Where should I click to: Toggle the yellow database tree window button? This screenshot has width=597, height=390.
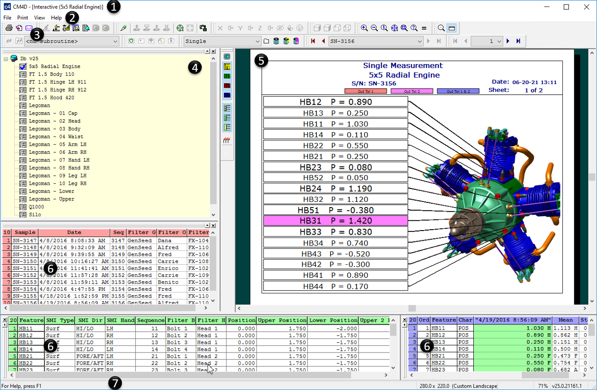[227, 67]
